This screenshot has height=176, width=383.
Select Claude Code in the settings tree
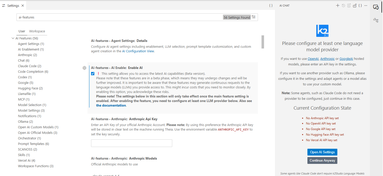pyautogui.click(x=27, y=66)
